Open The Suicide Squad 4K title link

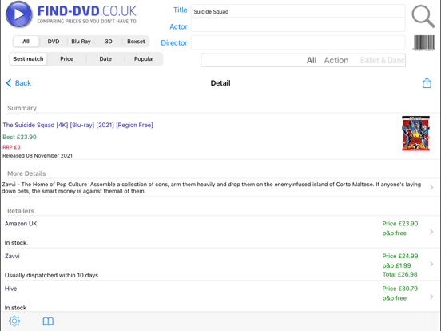78,125
